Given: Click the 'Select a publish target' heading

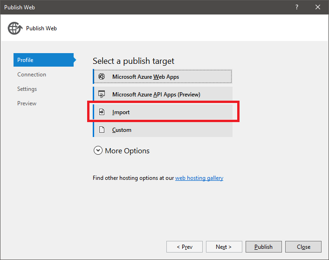Looking at the screenshot, I should [x=133, y=61].
